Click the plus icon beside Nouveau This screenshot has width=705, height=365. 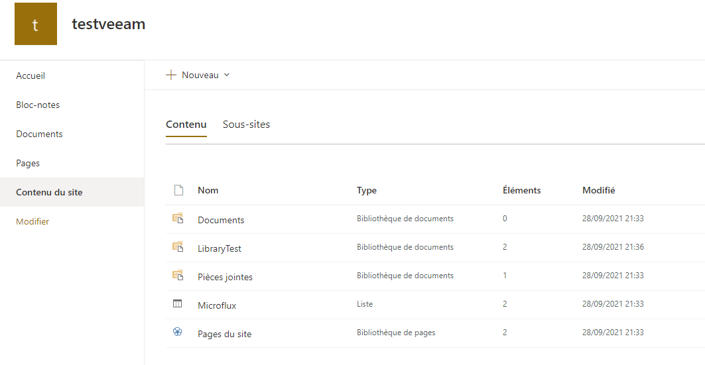[x=171, y=75]
